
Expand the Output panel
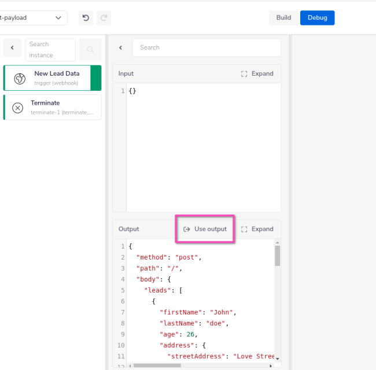[x=257, y=229]
